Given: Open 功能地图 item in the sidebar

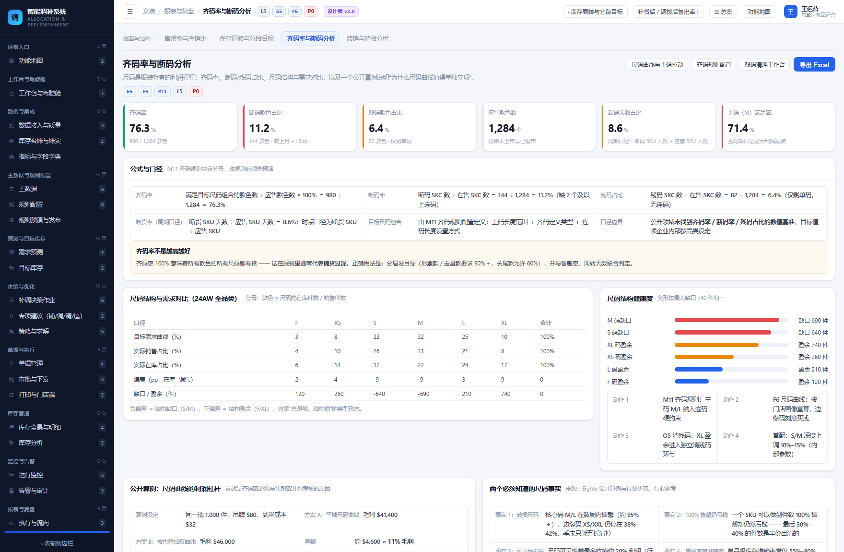Looking at the screenshot, I should coord(57,61).
